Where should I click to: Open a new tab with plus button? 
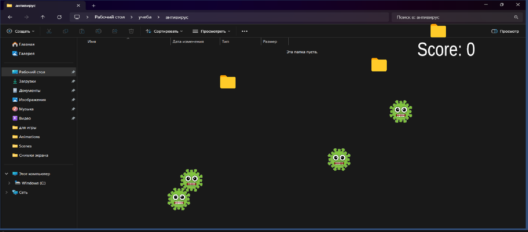tap(93, 6)
